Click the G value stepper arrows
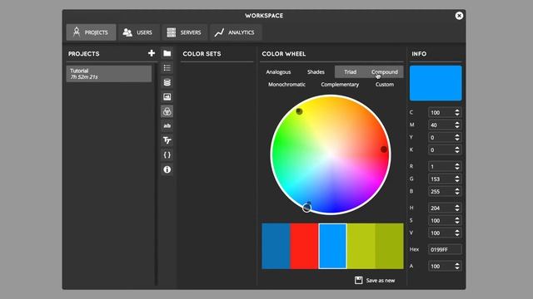 click(457, 179)
